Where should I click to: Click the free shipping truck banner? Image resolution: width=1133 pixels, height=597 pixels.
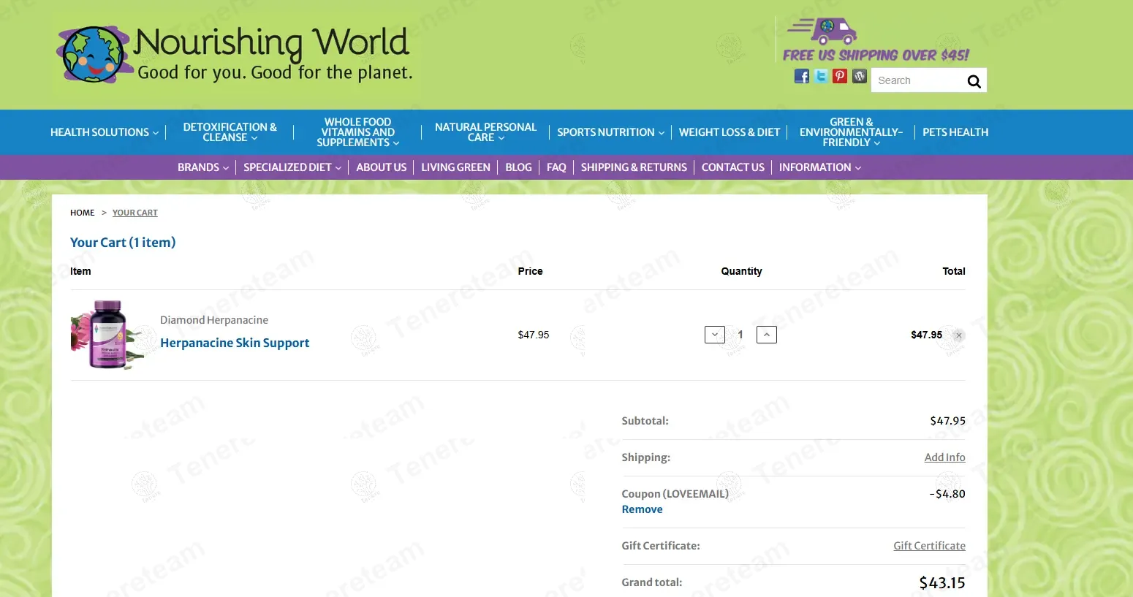pyautogui.click(x=876, y=40)
